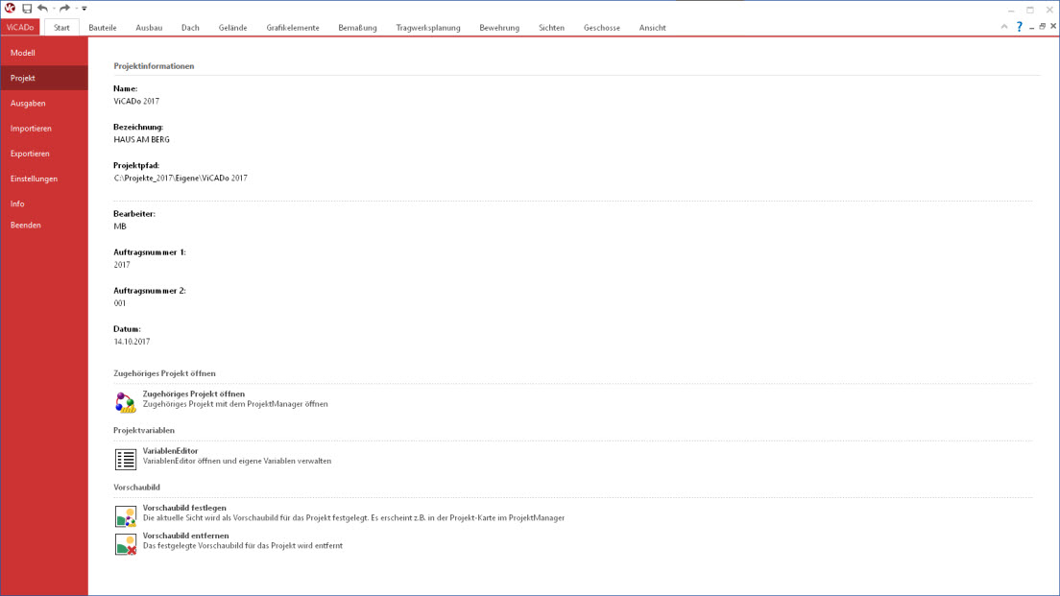Click the Vorschaubild entfernen link title

click(x=186, y=536)
